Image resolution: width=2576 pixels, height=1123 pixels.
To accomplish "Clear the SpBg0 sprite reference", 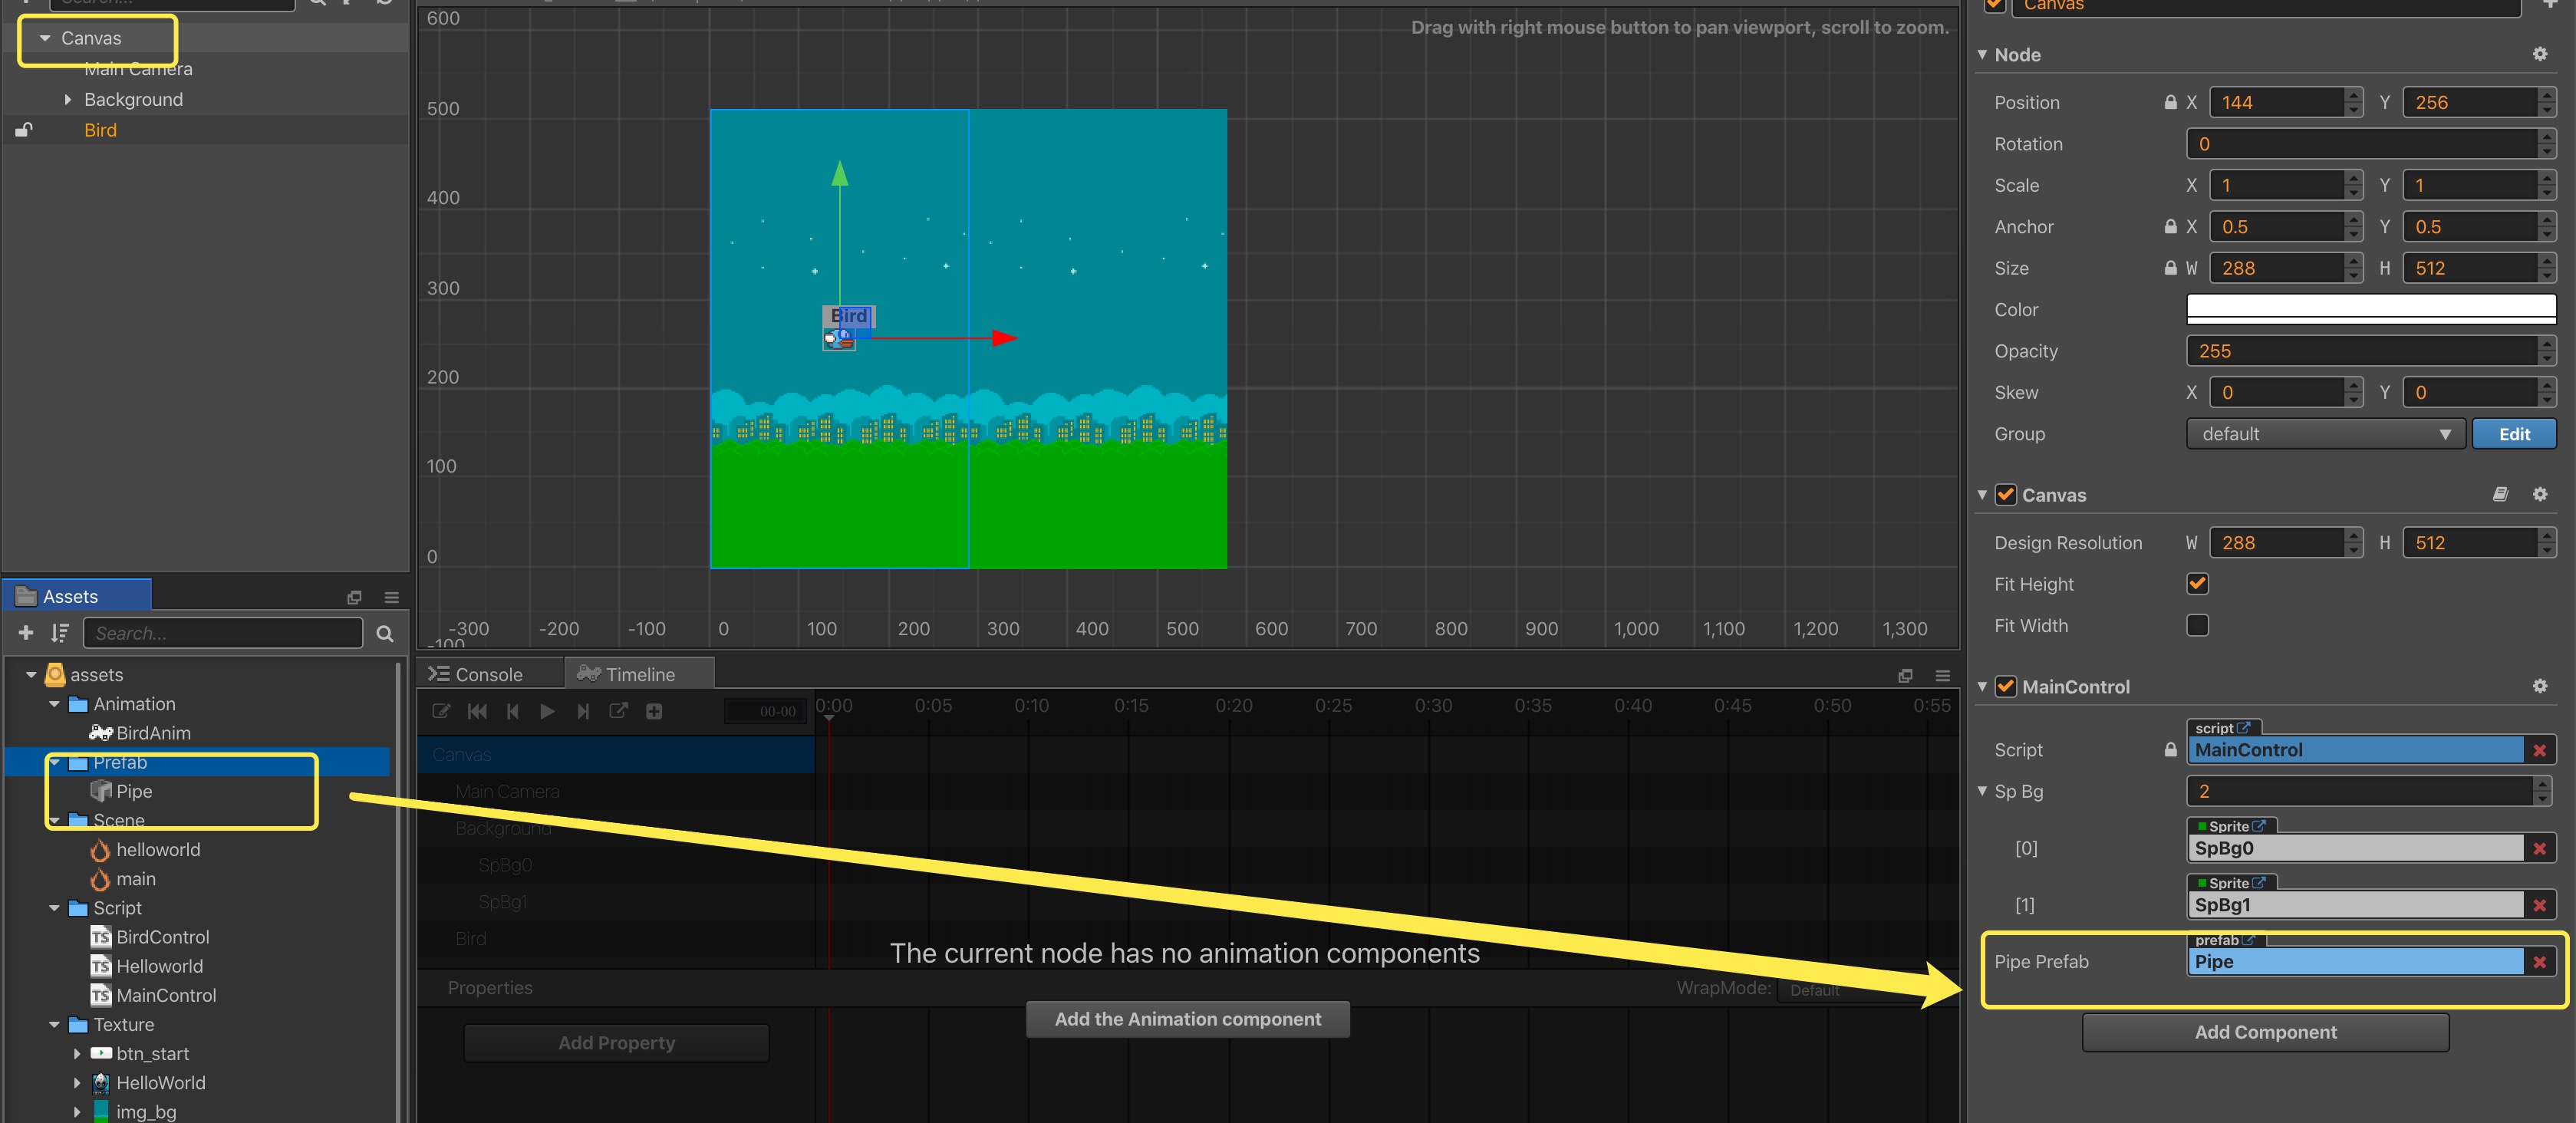I will pyautogui.click(x=2540, y=848).
